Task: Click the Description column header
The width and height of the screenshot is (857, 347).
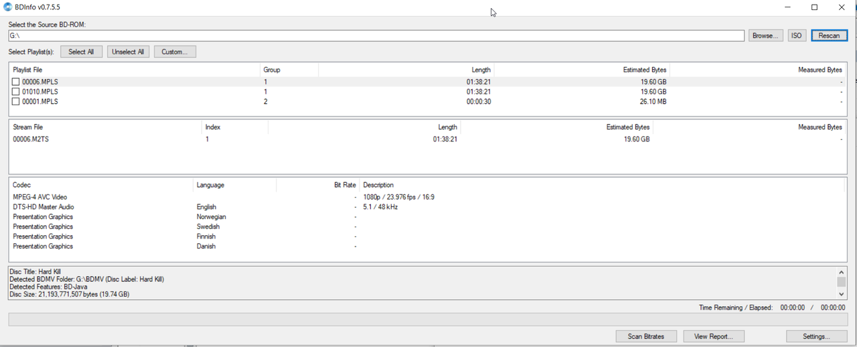Action: [x=602, y=185]
